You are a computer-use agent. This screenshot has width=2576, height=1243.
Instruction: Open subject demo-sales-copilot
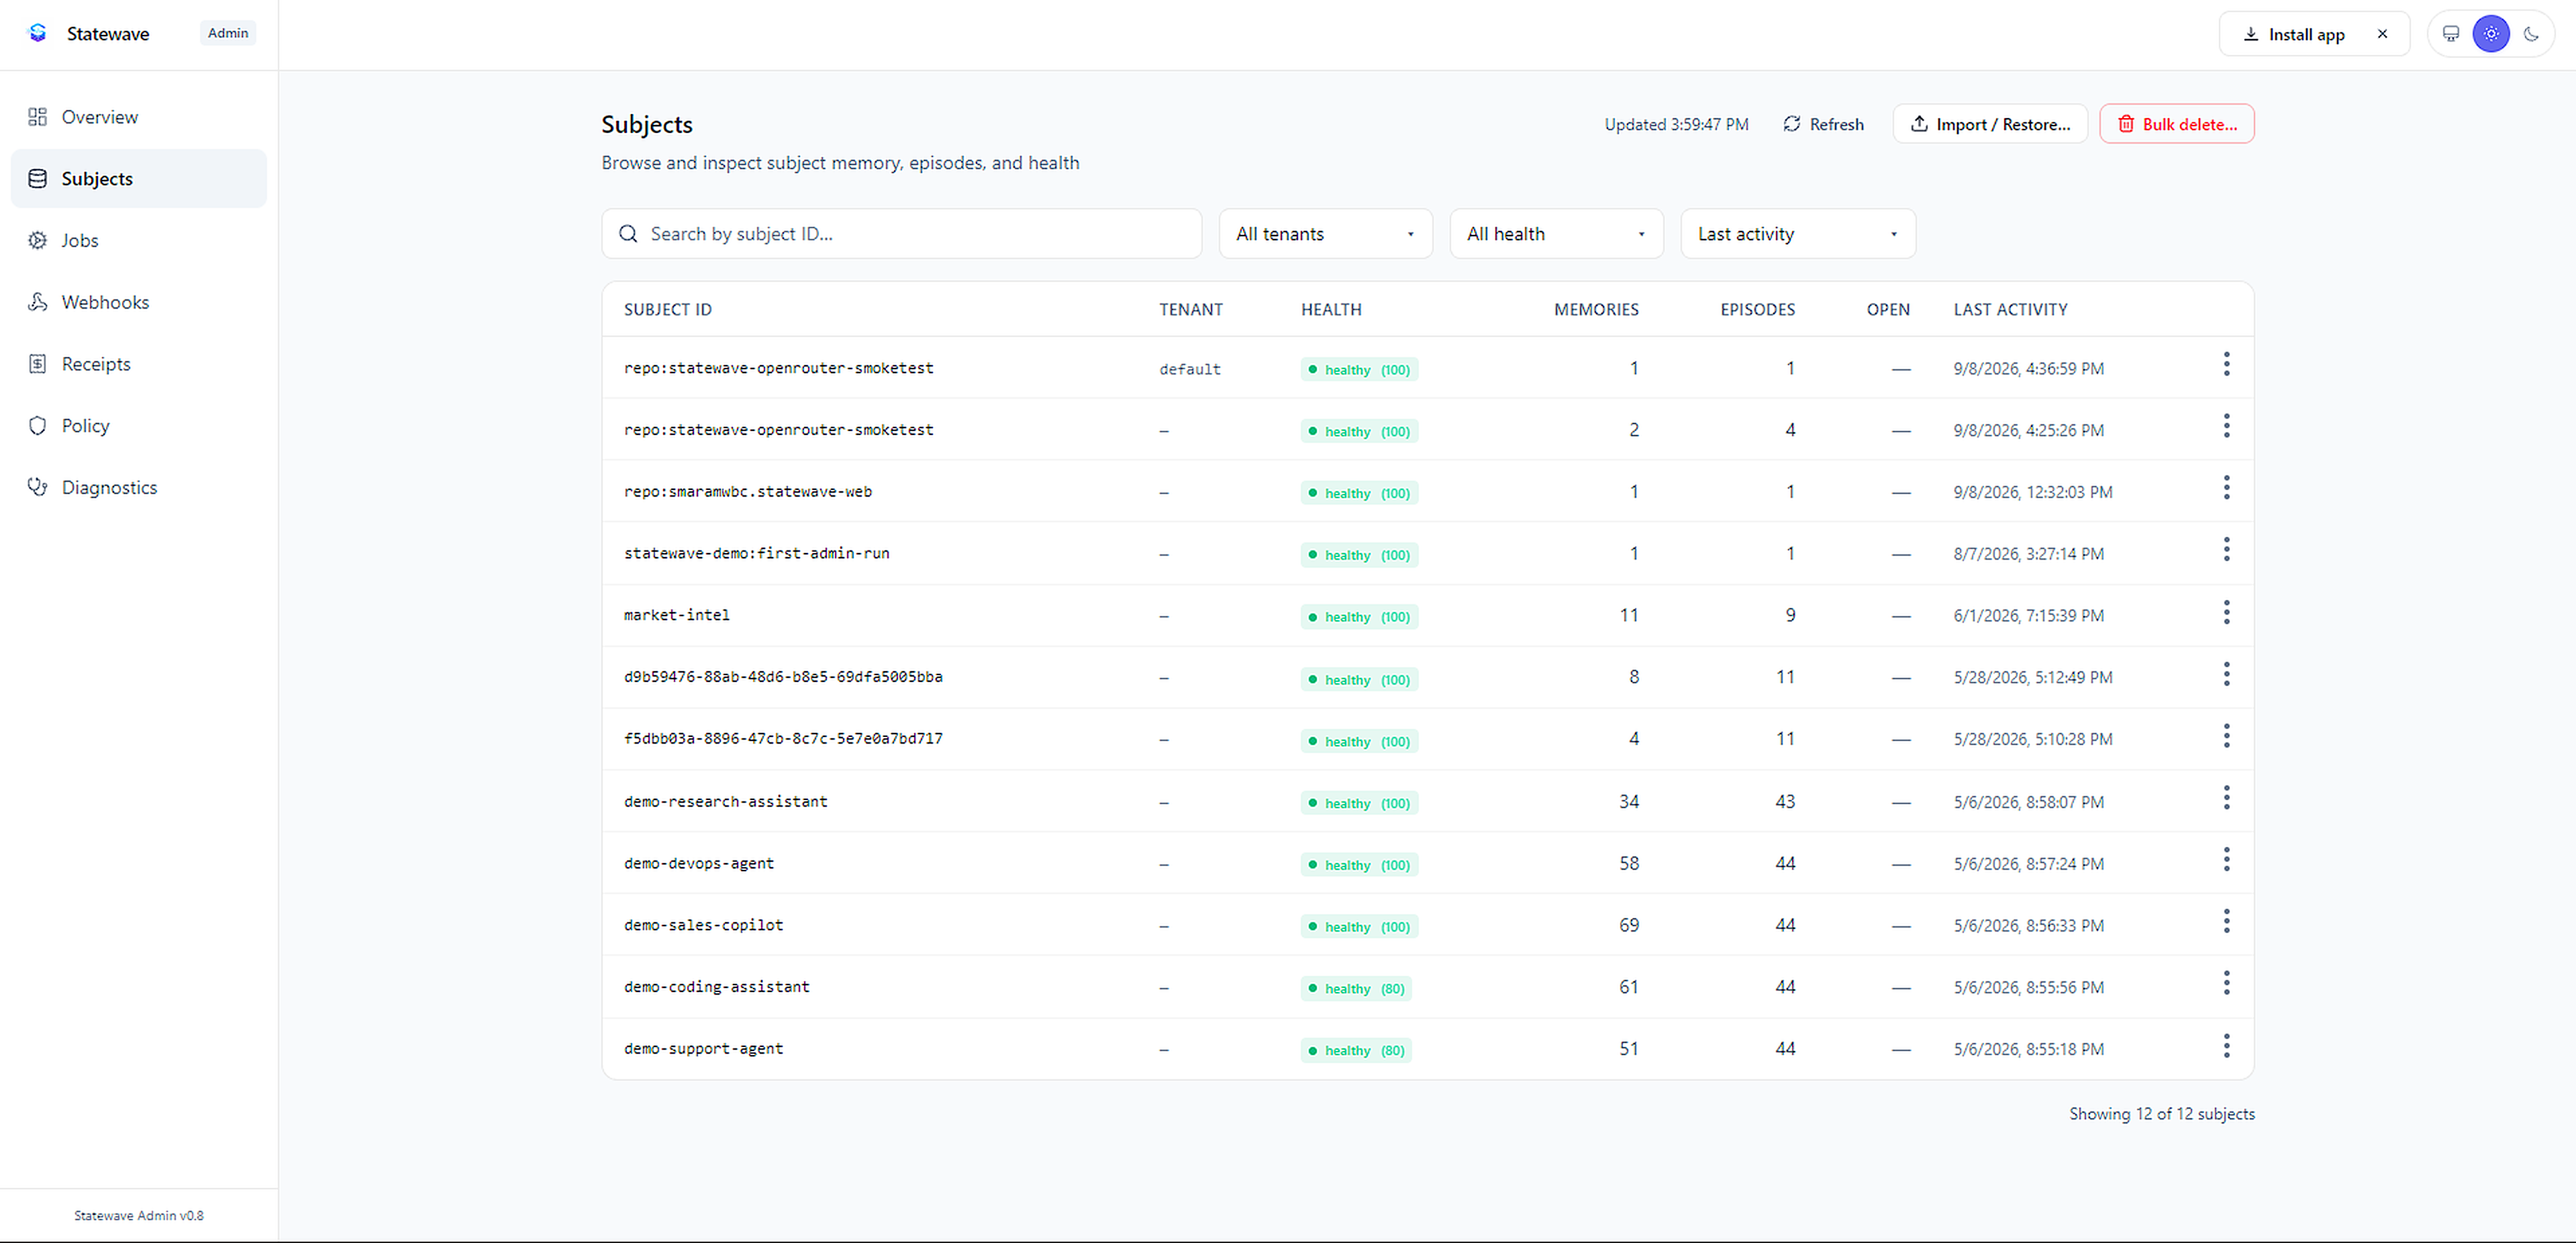coord(704,926)
